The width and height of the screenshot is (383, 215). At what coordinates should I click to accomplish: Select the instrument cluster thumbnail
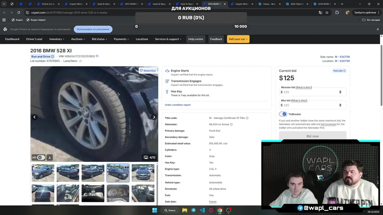pos(118,193)
